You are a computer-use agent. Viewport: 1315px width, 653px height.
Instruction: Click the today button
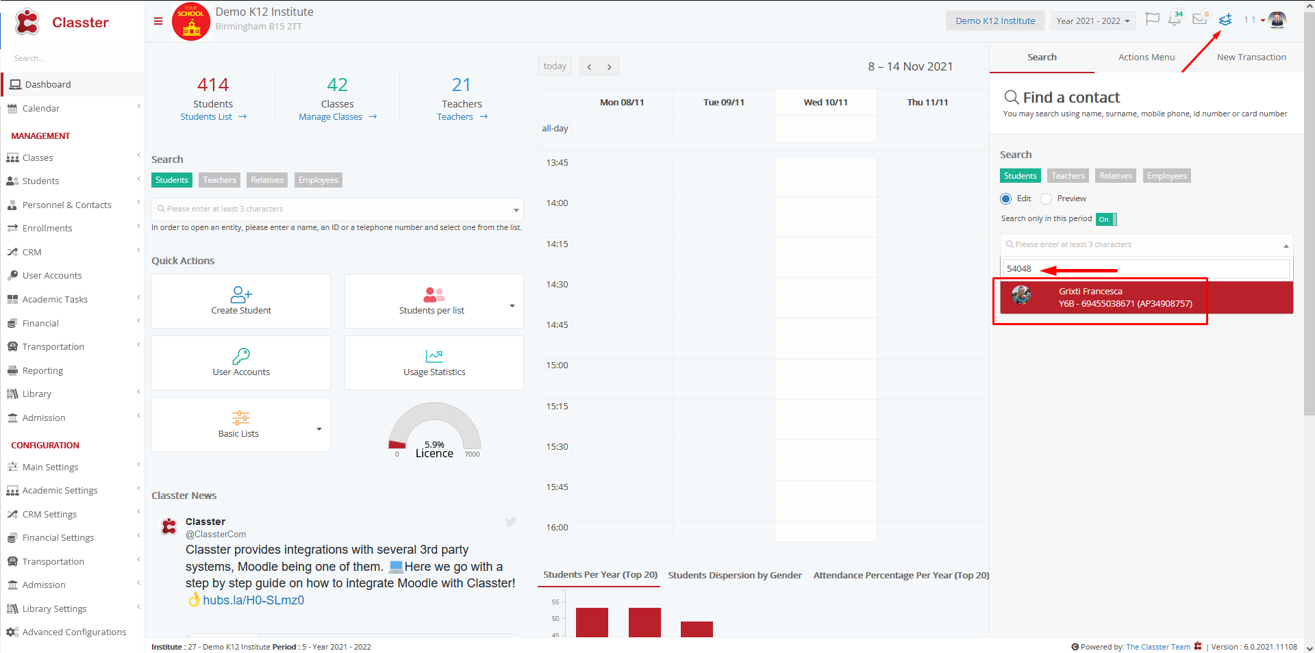pos(555,66)
